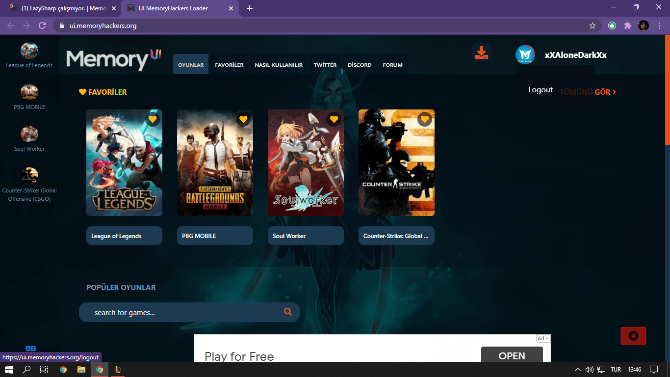The width and height of the screenshot is (670, 377).
Task: Click the address bar showing ui.memoryhackers.org
Action: coord(328,26)
